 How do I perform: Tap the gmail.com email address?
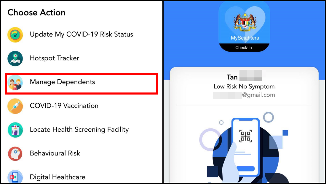click(244, 95)
